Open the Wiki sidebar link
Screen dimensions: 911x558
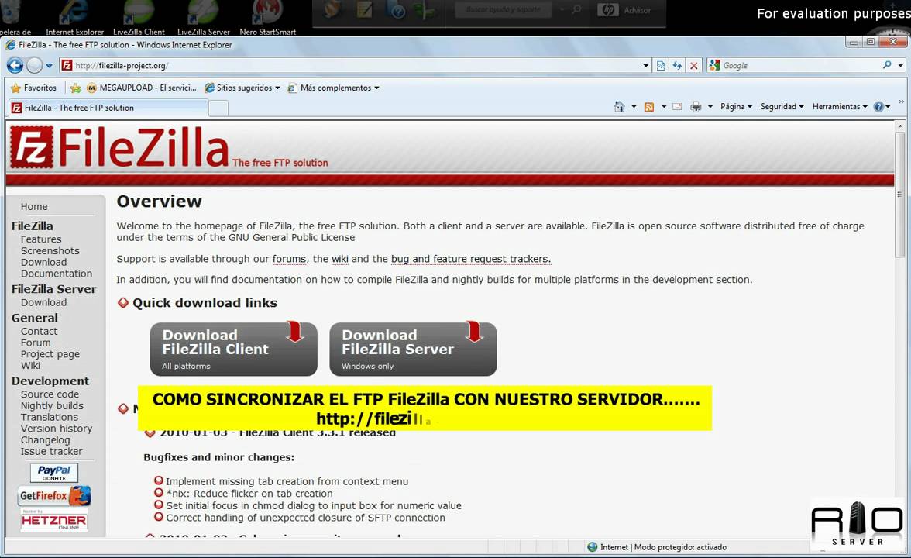tap(30, 365)
